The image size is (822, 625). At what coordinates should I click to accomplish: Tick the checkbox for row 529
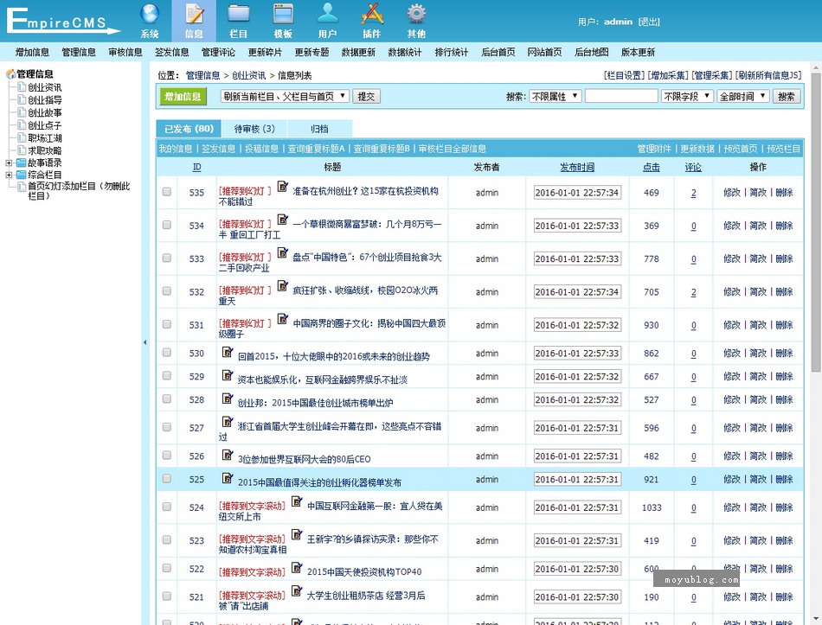tap(167, 376)
